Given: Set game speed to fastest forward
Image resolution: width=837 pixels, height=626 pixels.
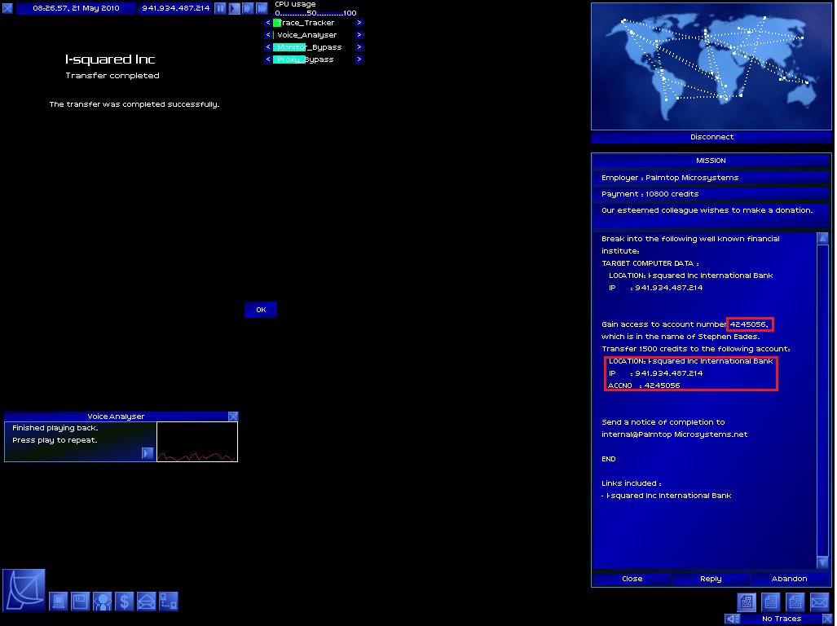Looking at the screenshot, I should click(x=262, y=8).
